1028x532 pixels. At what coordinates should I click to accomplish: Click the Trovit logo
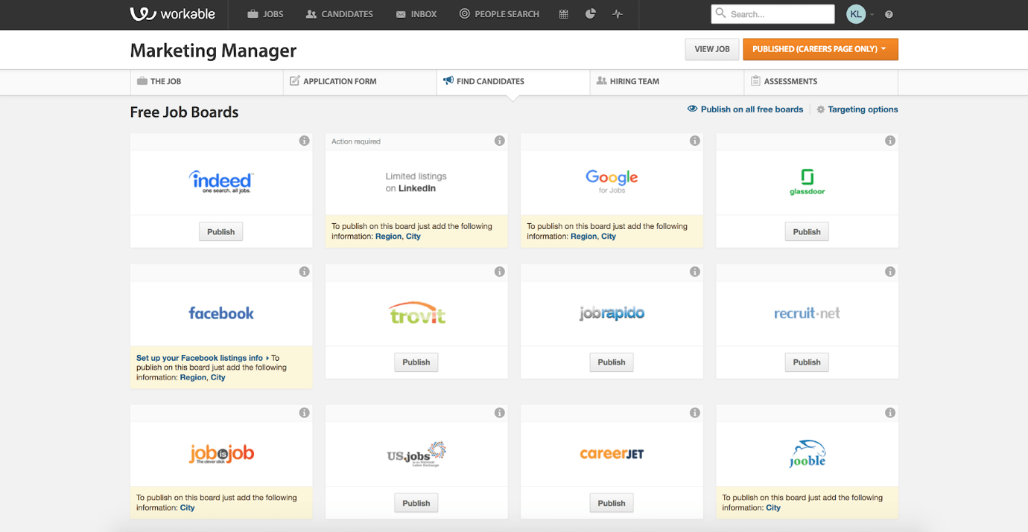416,313
